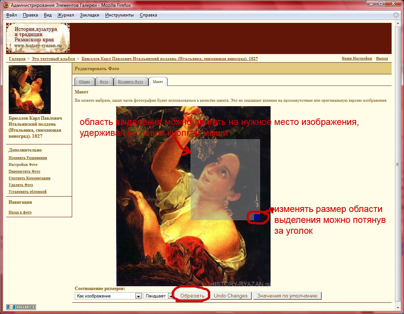This screenshot has height=314, width=404.
Task: Click the Навигация sidebar heading
Action: click(x=20, y=202)
